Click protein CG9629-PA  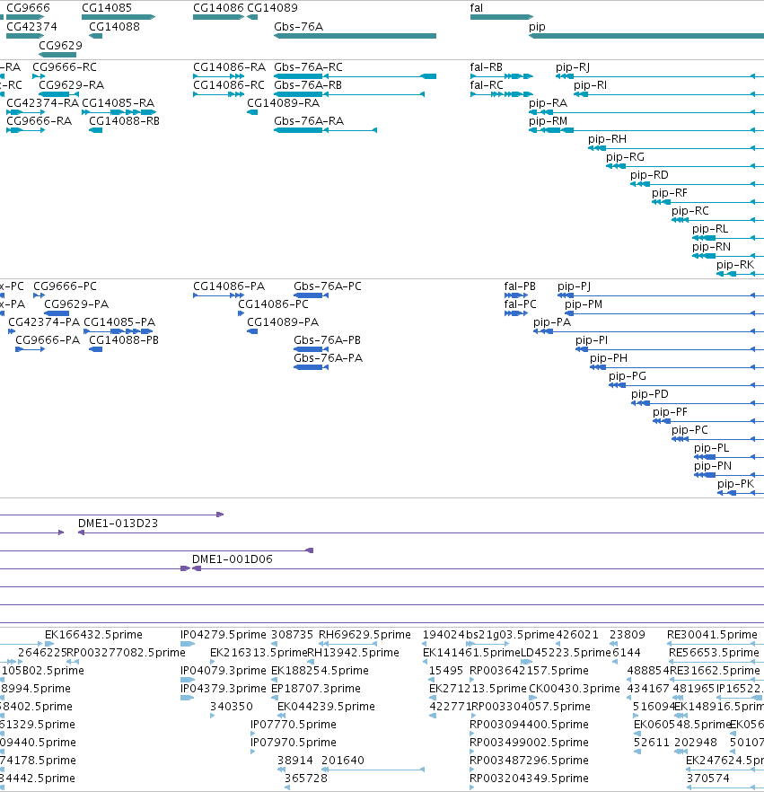pos(76,304)
